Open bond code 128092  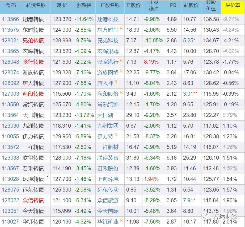click(10, 83)
